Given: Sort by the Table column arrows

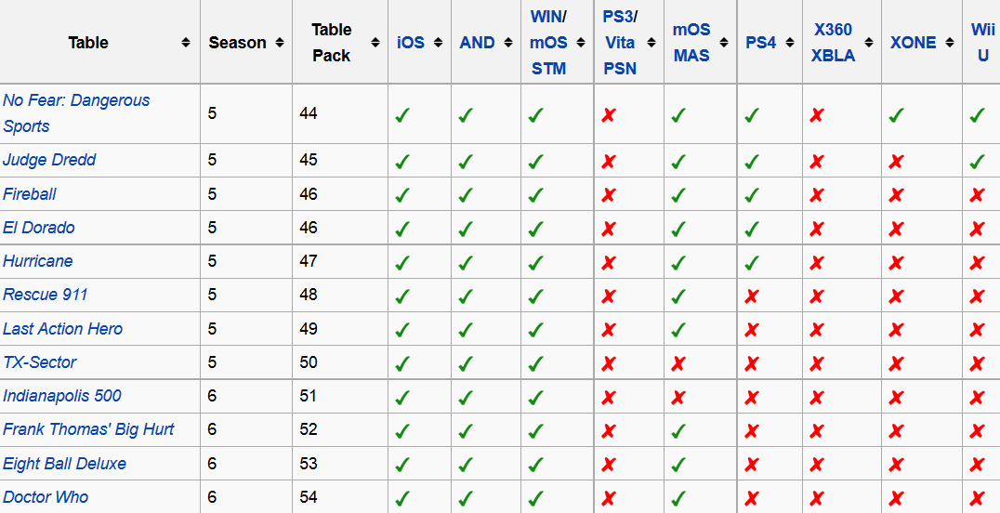Looking at the screenshot, I should (x=186, y=43).
